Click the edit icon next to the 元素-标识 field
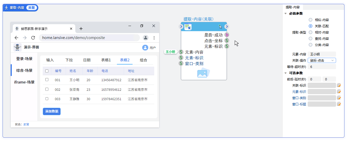 [x=339, y=92]
